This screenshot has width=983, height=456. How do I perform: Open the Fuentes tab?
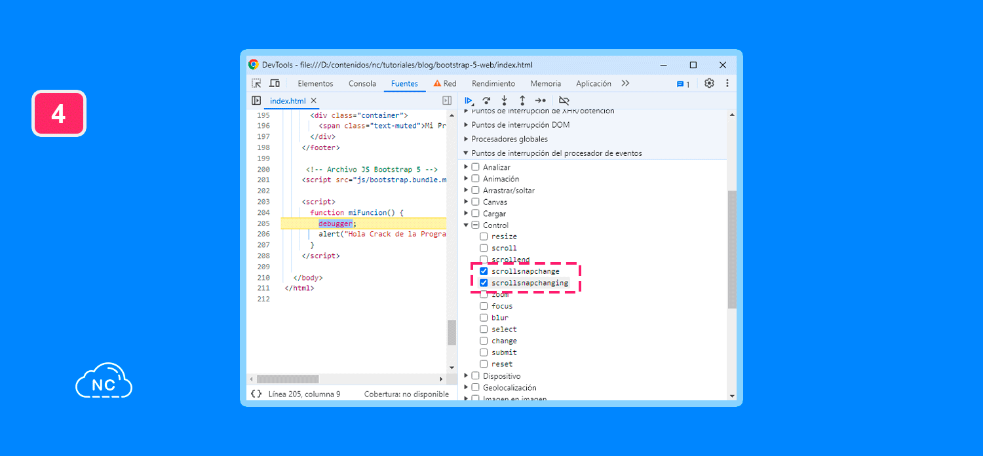coord(404,83)
